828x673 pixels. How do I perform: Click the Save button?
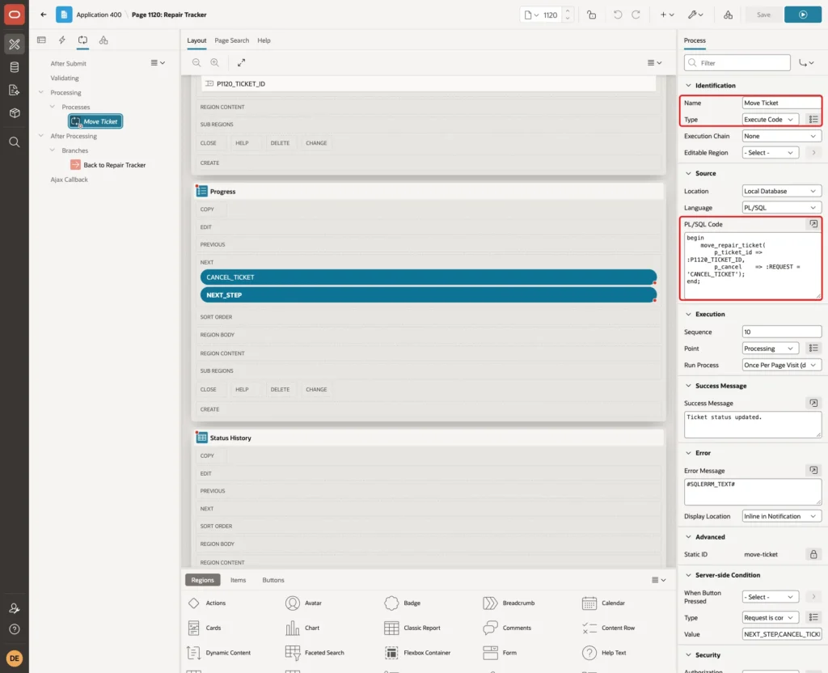pos(763,15)
